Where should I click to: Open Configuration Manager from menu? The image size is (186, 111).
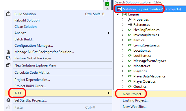[58, 46]
